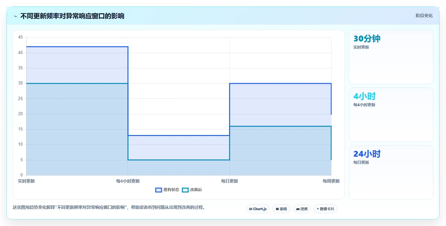
Task: Click the 每日更新 x-axis label
Action: coord(230,181)
